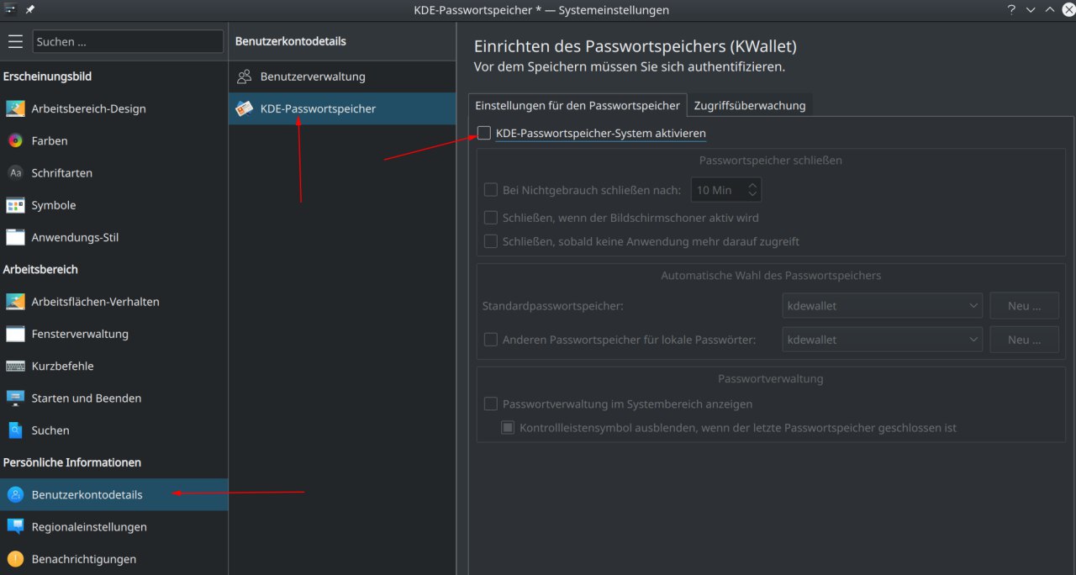Screen dimensions: 1076x575
Task: Open the local passwords kdewallet dropdown
Action: coord(882,340)
